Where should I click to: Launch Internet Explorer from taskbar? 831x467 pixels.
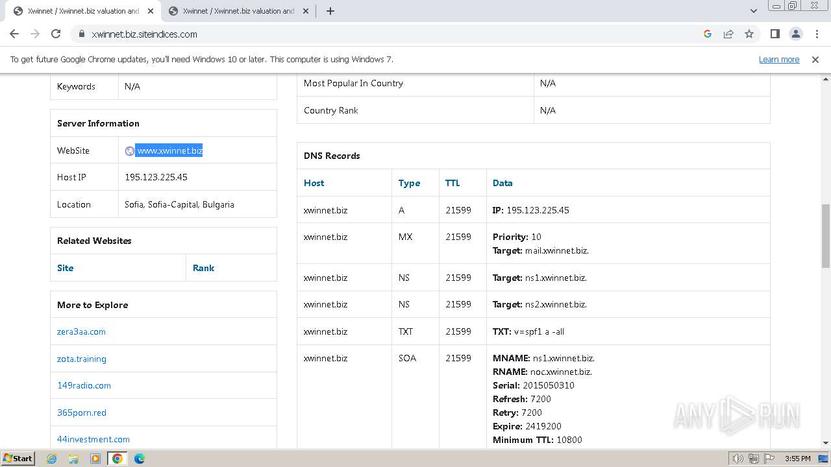click(51, 459)
